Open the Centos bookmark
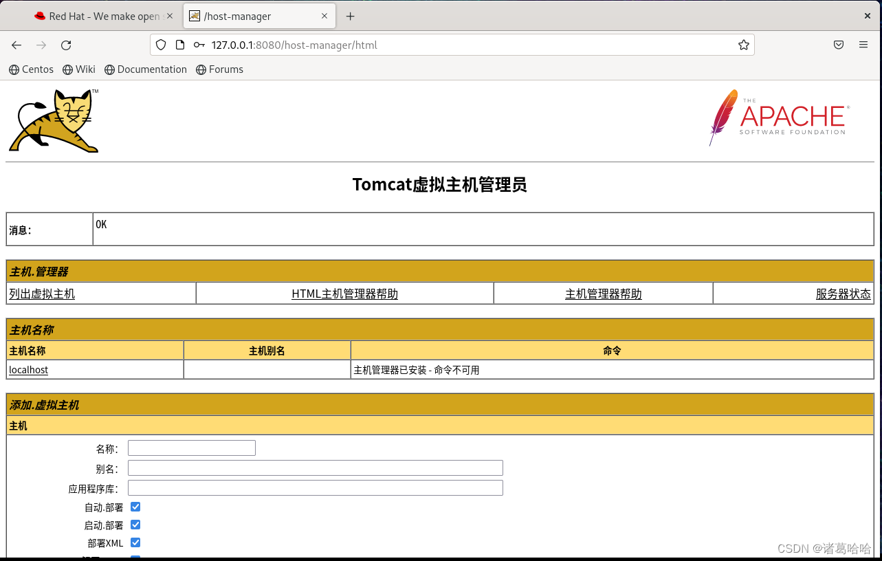 (31, 69)
